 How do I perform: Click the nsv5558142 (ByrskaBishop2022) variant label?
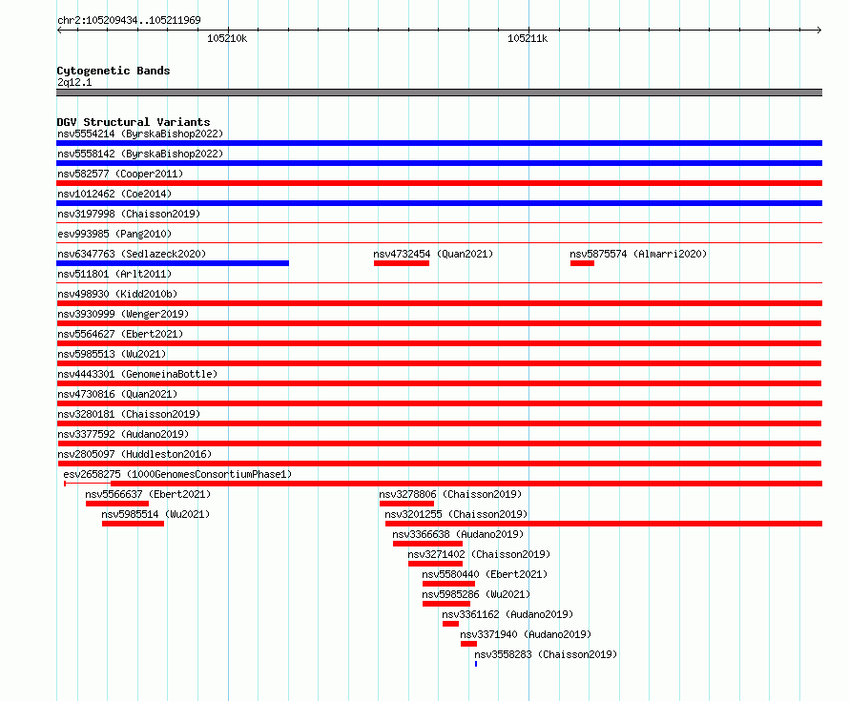tap(140, 154)
